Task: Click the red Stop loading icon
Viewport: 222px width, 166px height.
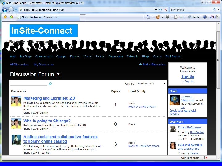Action: pos(166,10)
